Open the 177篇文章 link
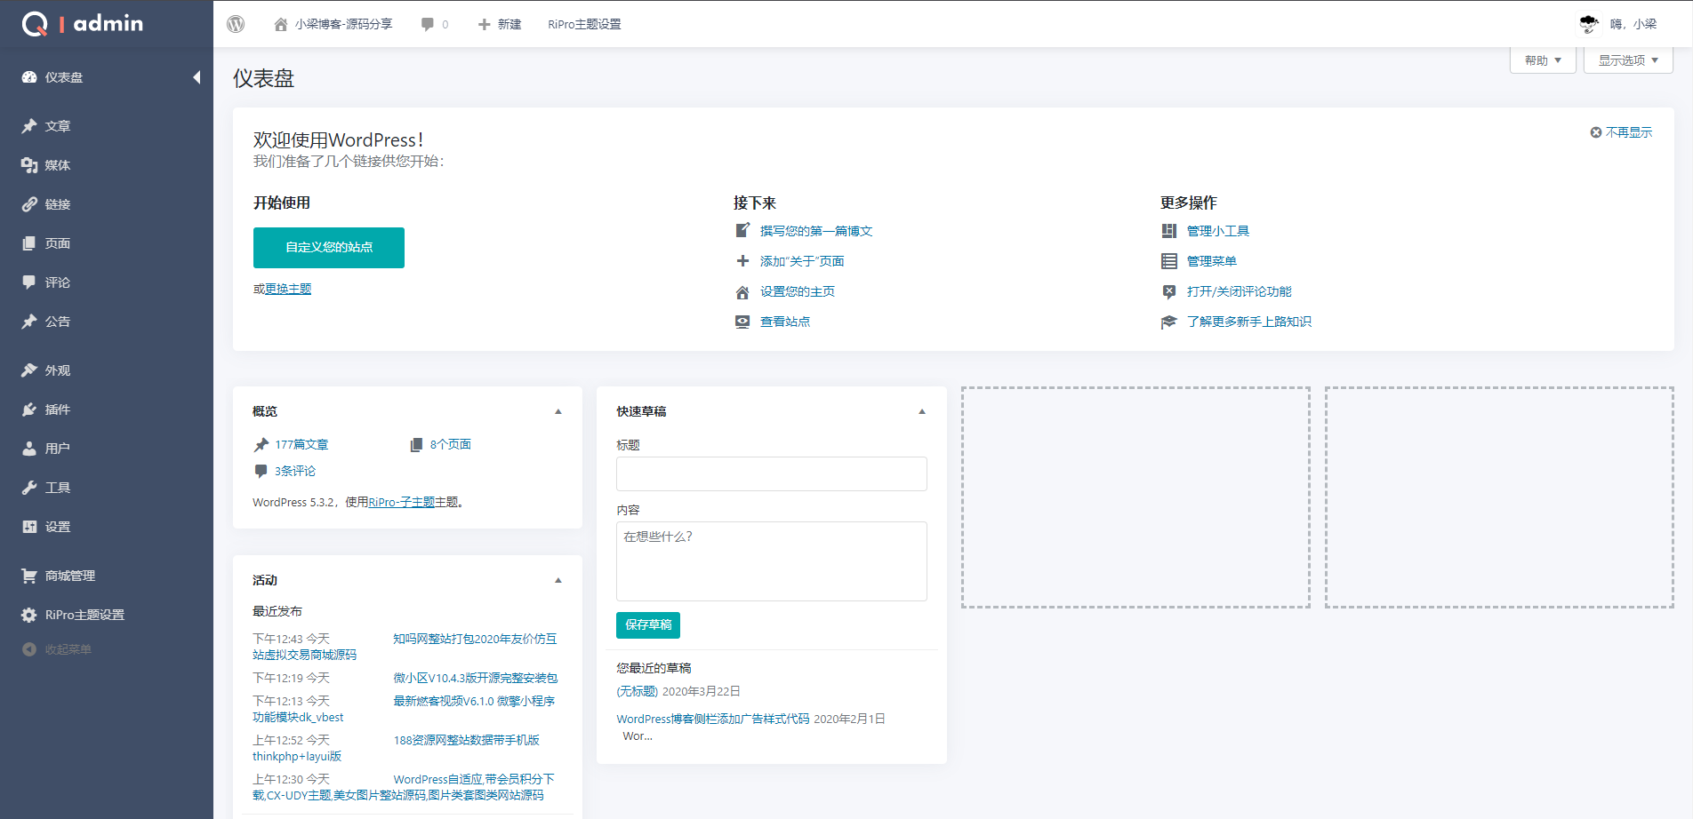The width and height of the screenshot is (1693, 819). pyautogui.click(x=301, y=444)
